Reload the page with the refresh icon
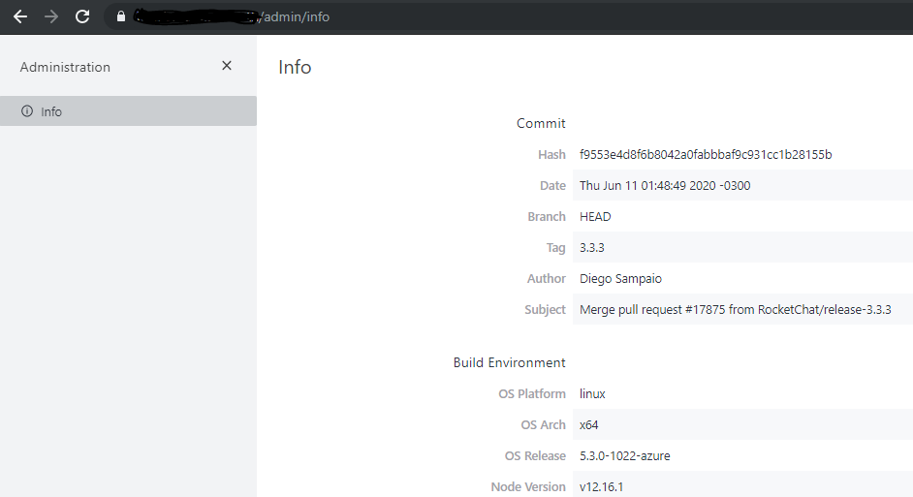This screenshot has height=497, width=913. pyautogui.click(x=82, y=16)
